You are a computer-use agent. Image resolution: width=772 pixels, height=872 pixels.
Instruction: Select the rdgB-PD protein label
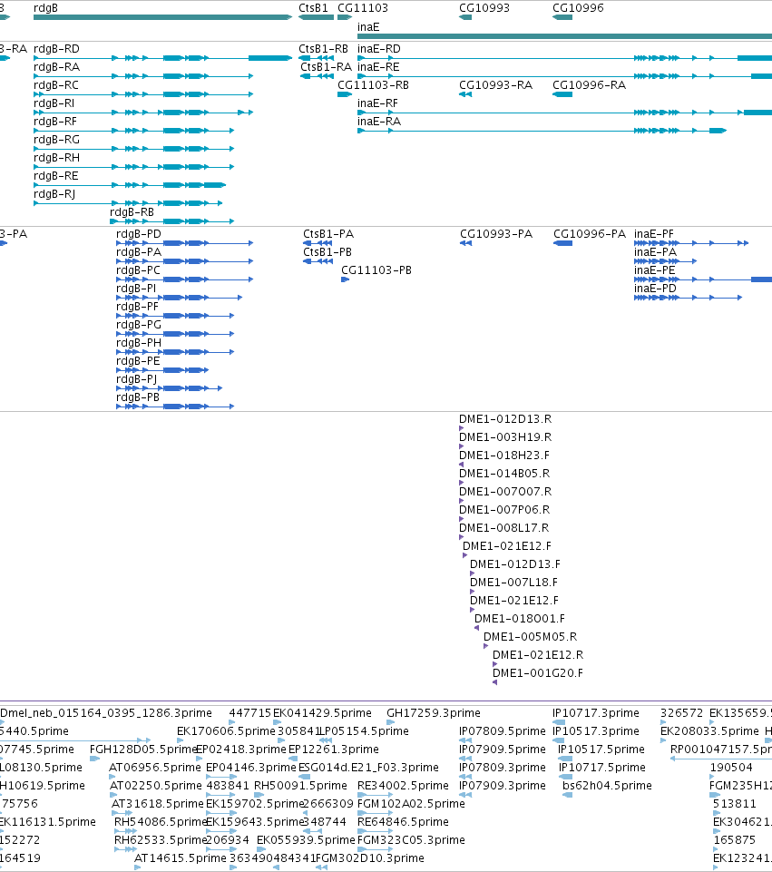tap(139, 233)
